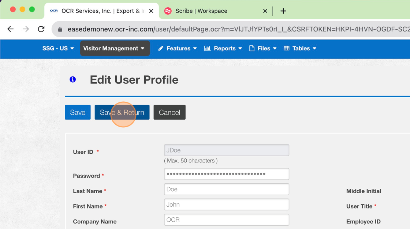
Task: Click the browser forward arrow
Action: click(26, 29)
